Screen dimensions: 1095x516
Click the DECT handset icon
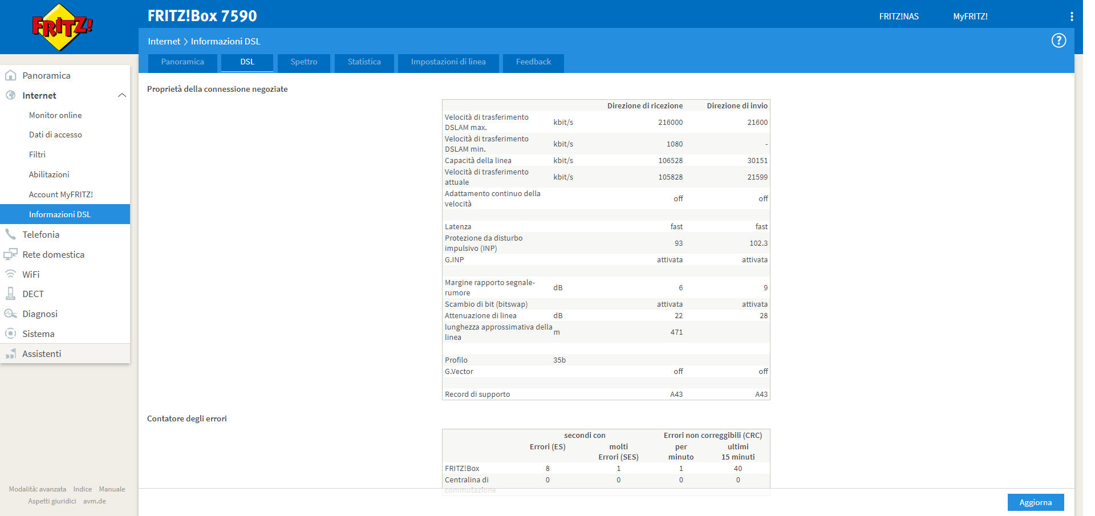point(10,294)
